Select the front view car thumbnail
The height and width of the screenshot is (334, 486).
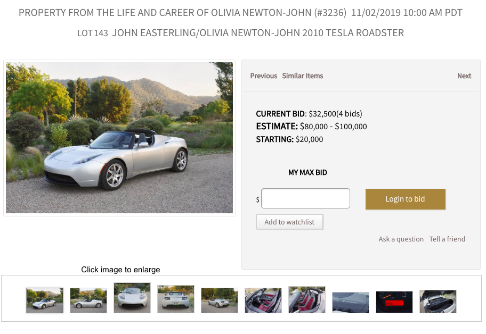[132, 298]
